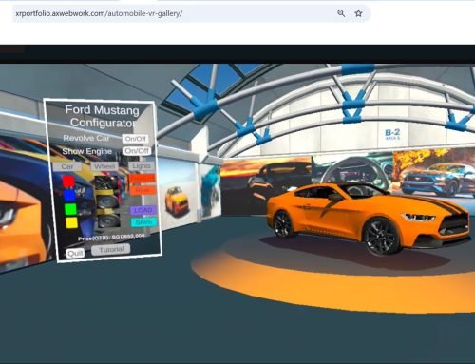Open the Wheel tab in configurator

click(x=104, y=166)
